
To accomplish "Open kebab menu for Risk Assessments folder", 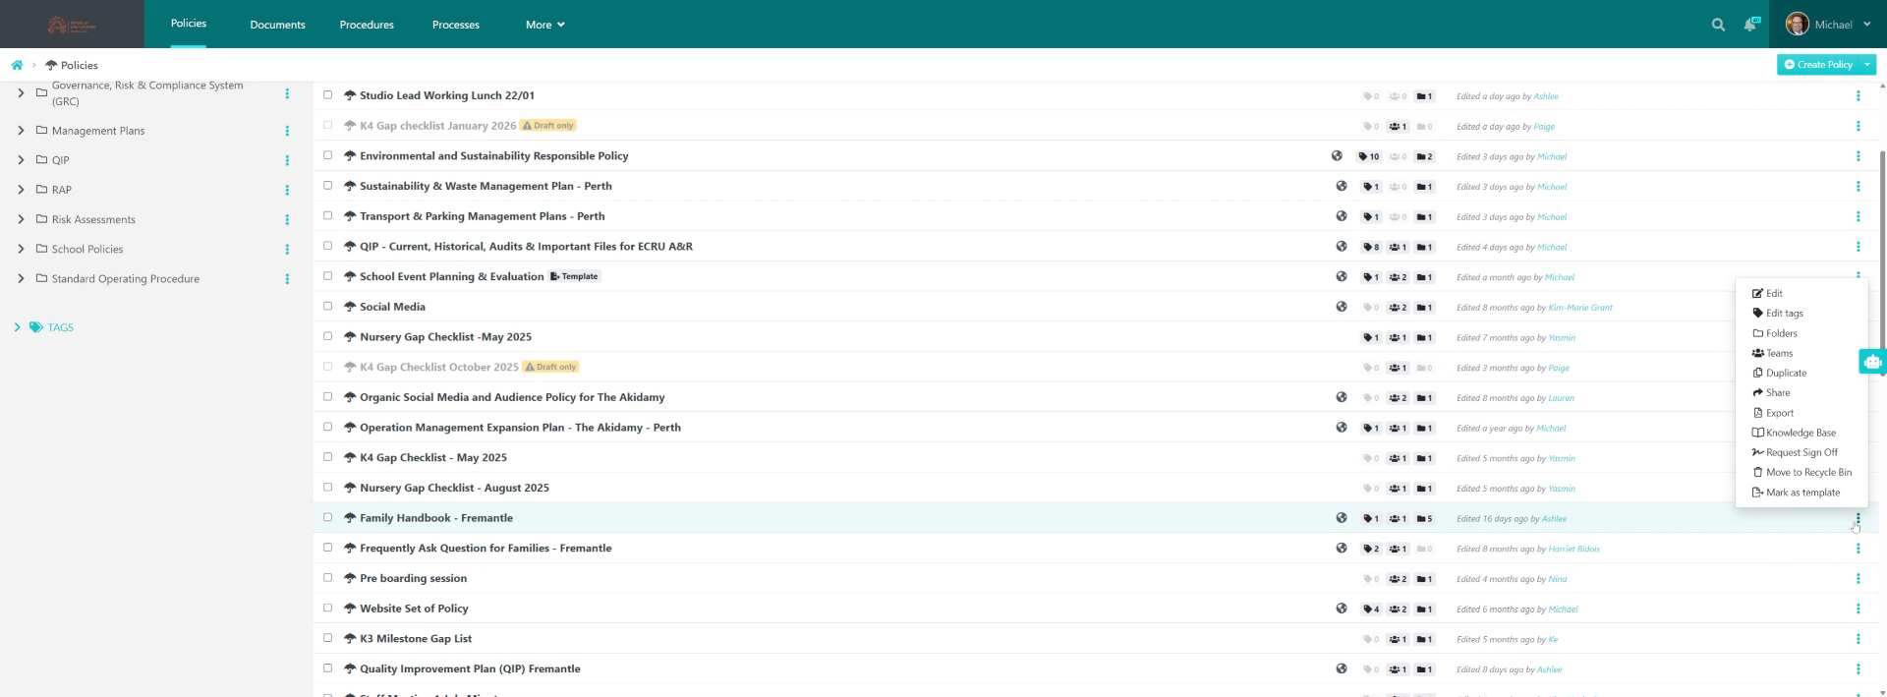I will [x=287, y=219].
